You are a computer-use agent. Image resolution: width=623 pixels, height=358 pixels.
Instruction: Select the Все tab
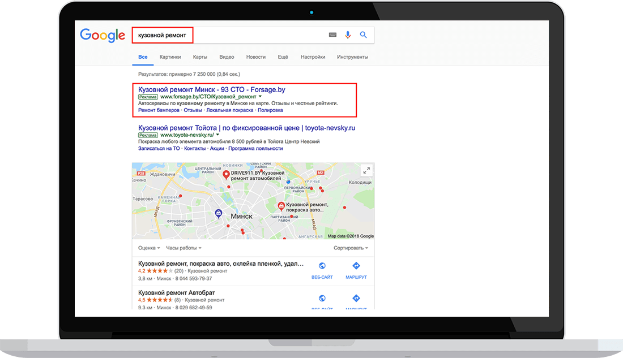point(143,57)
